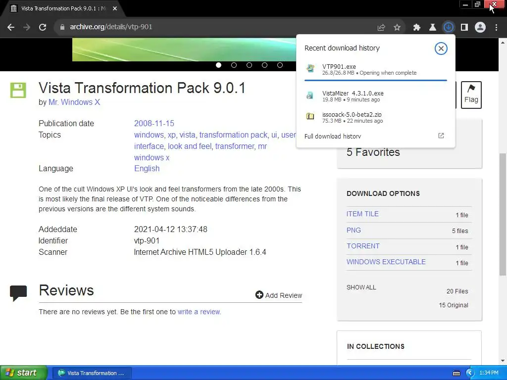
Task: Open the vista topic link
Action: (187, 135)
